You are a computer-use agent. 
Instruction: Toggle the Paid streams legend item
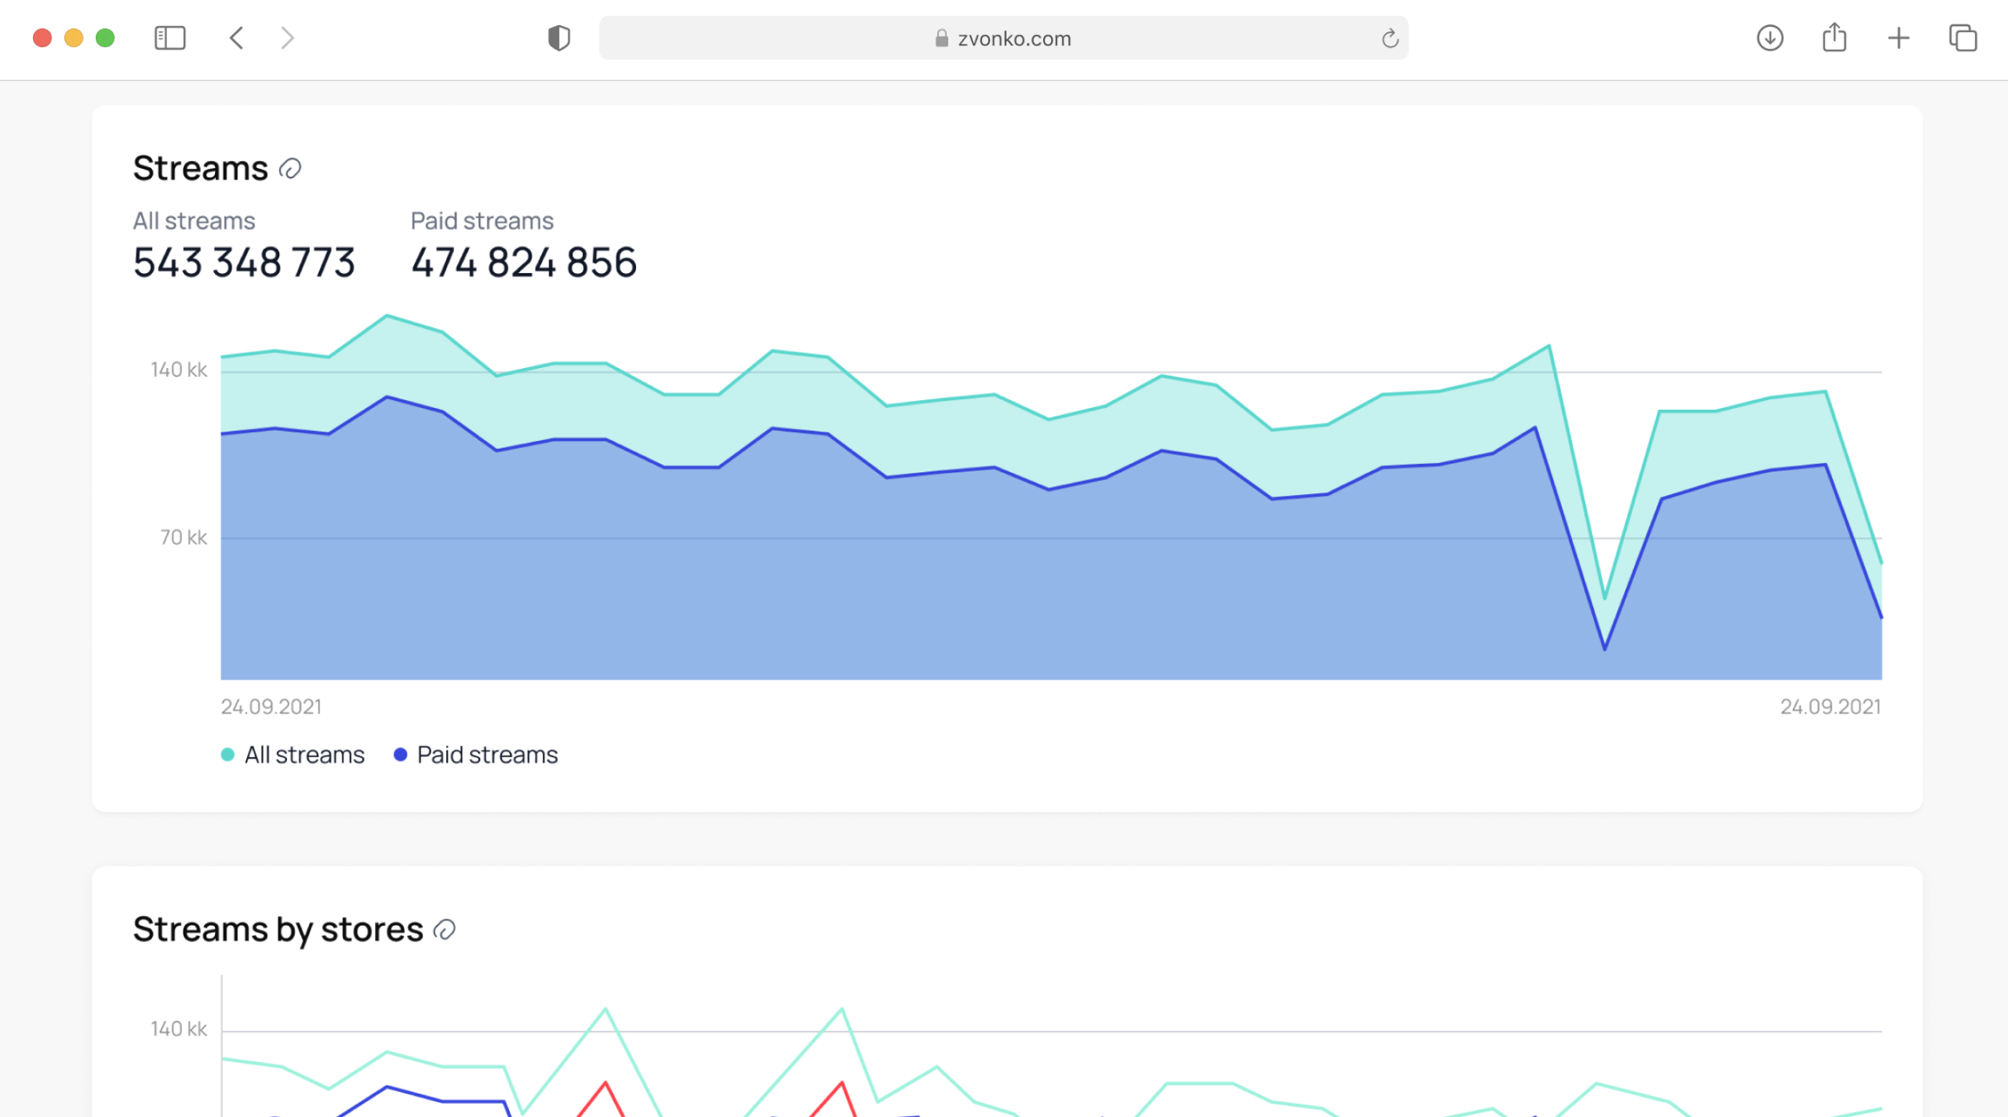(486, 755)
